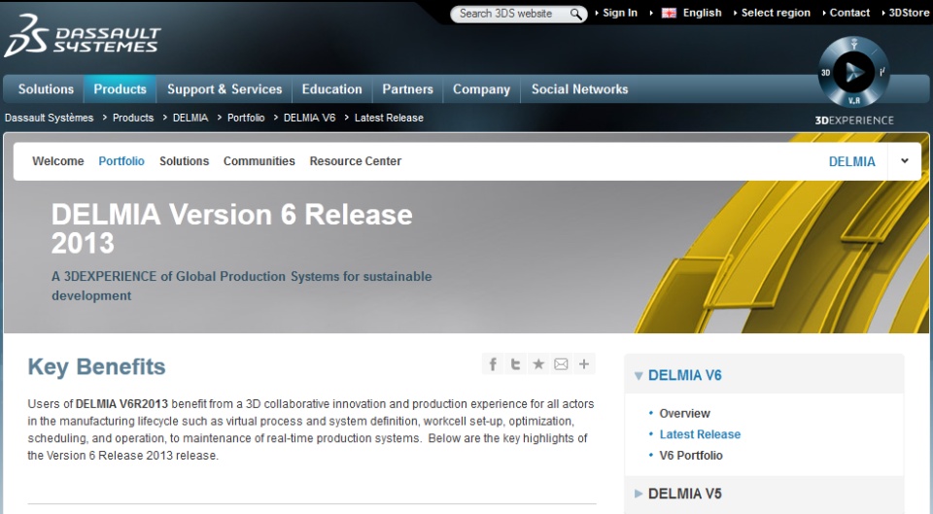Open Latest Release sidebar link
Viewport: 933px width, 514px height.
(700, 434)
